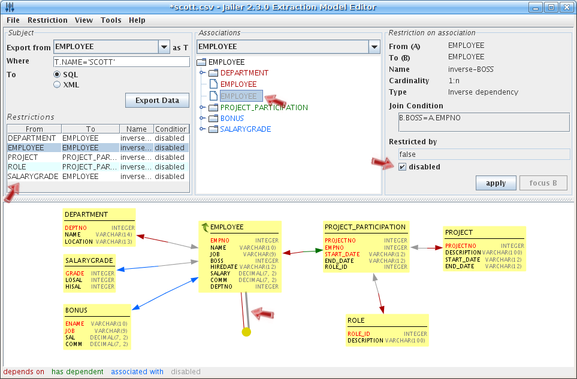Screen dimensions: 577x379
Task: Expand the SALARYGRADE tree node
Action: point(202,129)
